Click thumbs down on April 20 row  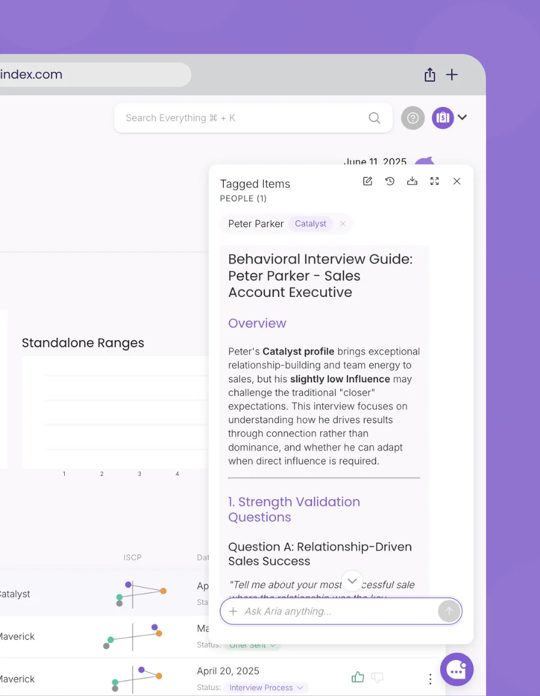pyautogui.click(x=377, y=677)
